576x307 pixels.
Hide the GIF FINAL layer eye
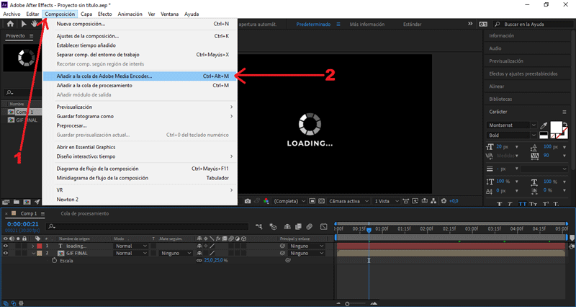point(6,253)
